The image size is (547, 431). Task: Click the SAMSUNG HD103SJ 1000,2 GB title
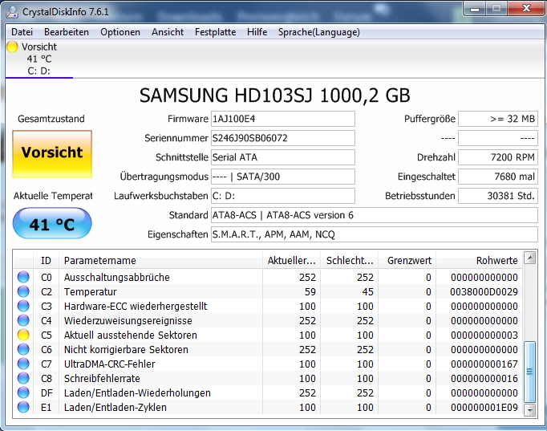274,95
